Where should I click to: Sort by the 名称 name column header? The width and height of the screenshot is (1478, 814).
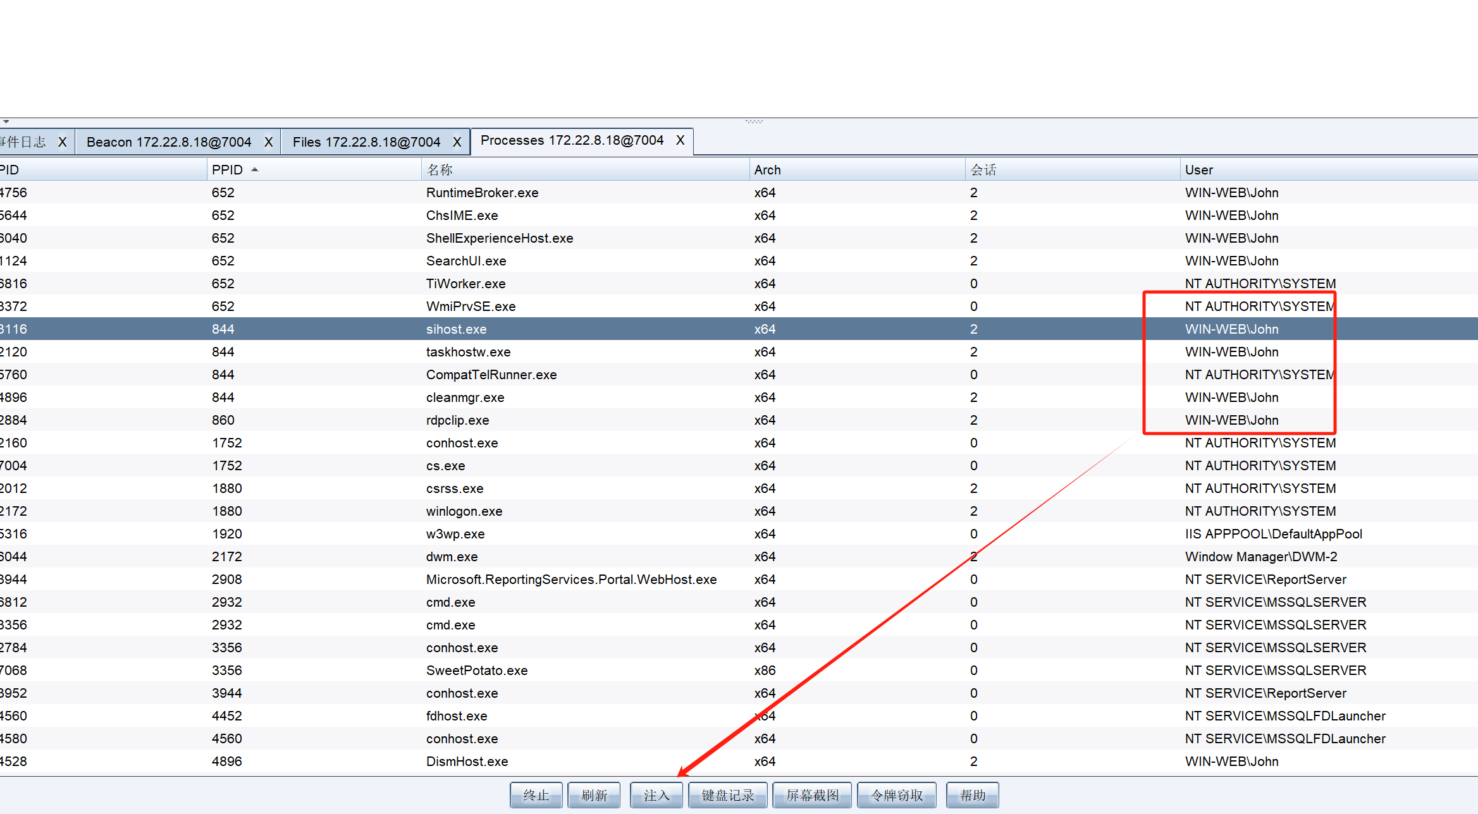440,170
